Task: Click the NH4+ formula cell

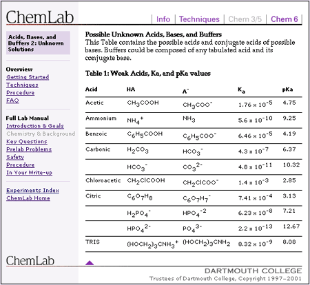Action: tap(135, 120)
